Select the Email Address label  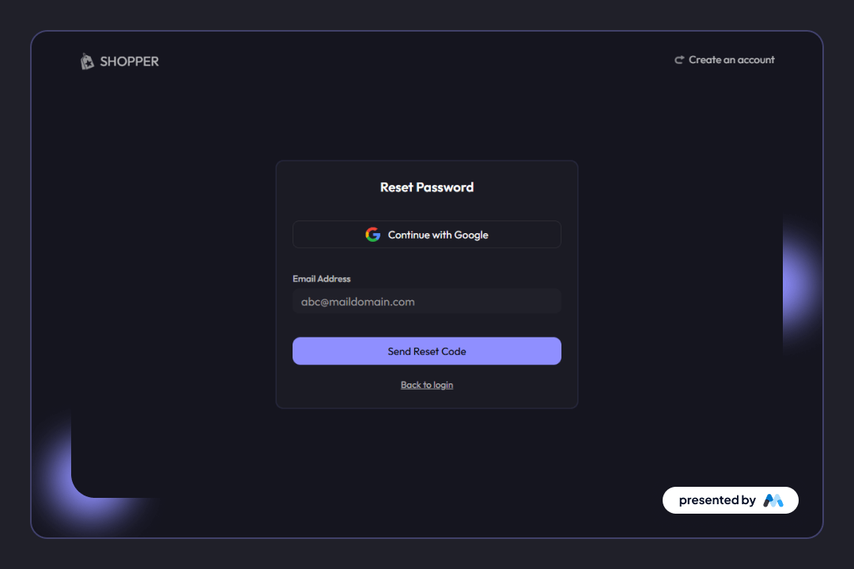click(322, 278)
